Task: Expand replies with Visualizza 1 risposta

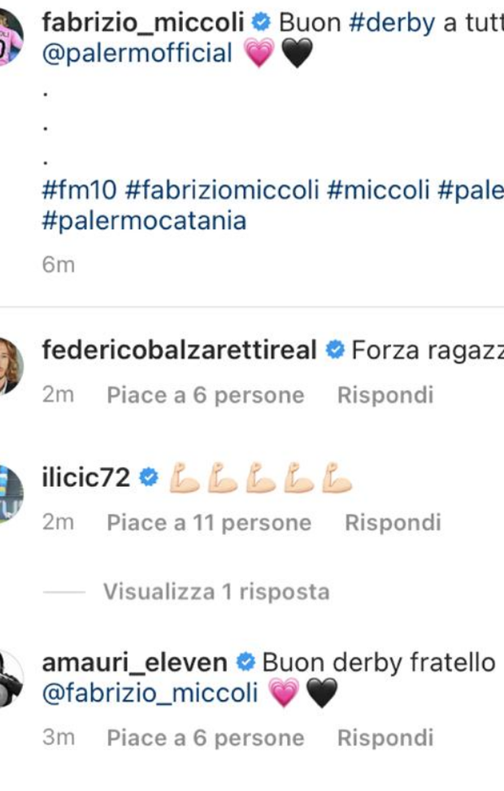Action: coord(215,592)
